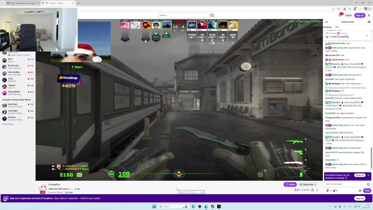Click the Twitch search magnifier button

click(x=212, y=15)
